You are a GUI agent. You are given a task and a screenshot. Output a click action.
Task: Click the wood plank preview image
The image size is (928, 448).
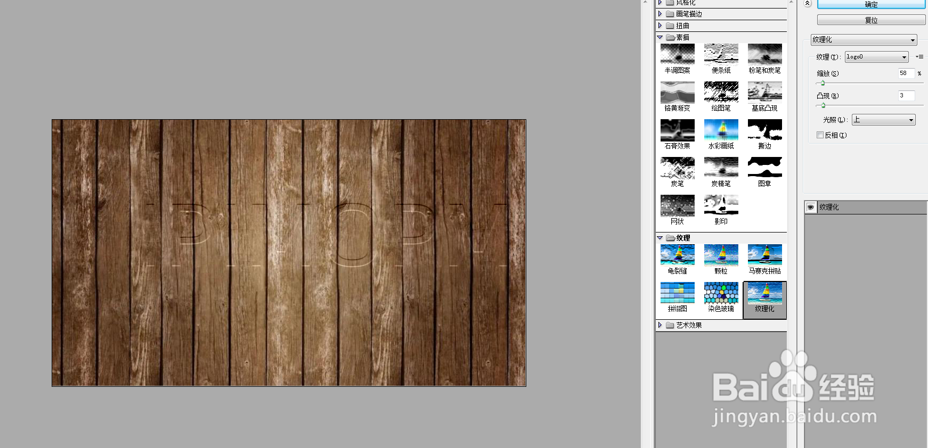click(x=289, y=253)
